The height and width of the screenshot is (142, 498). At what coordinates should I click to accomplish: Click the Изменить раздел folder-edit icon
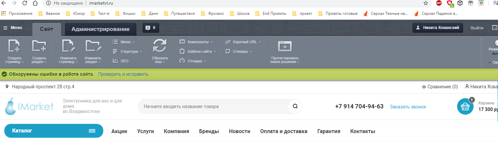(93, 46)
